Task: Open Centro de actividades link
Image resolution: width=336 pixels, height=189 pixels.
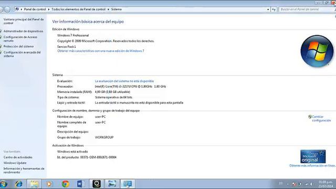Action: coord(18,157)
